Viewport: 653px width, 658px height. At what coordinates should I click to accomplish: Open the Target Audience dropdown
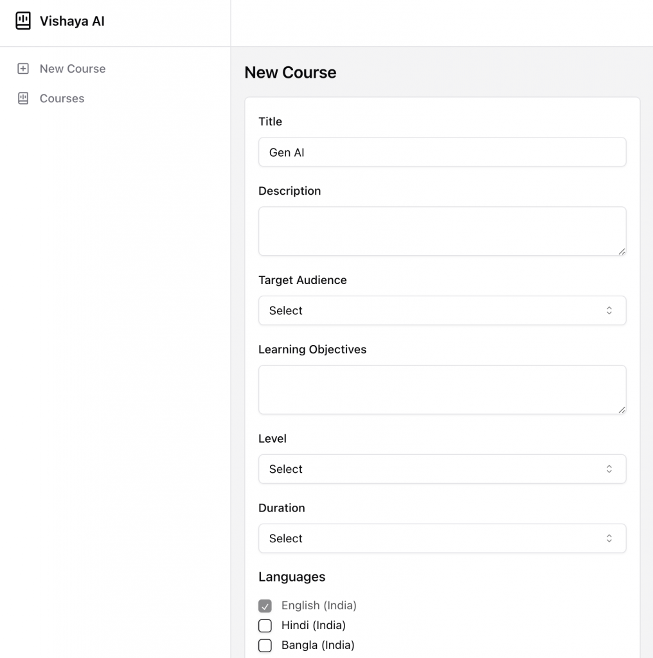(x=442, y=310)
